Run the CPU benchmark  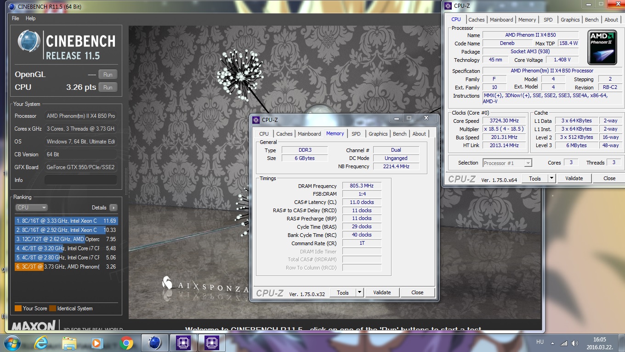tap(108, 88)
